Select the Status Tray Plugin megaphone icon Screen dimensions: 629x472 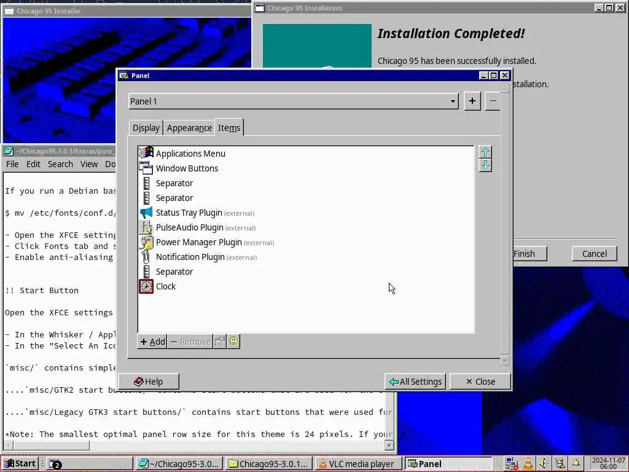tap(146, 213)
